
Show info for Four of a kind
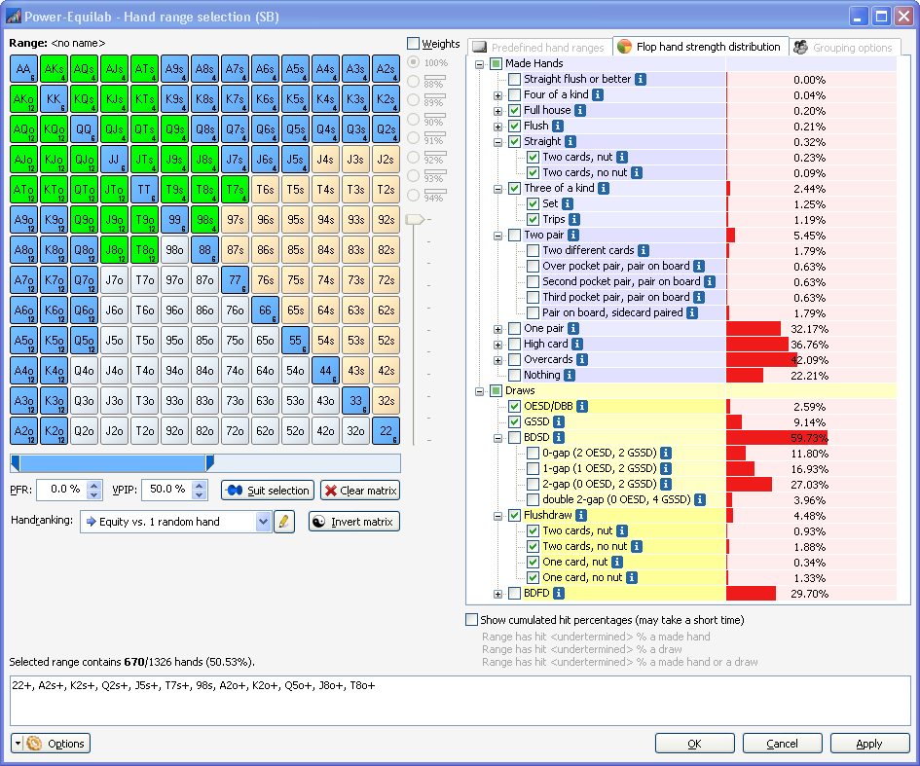tap(598, 95)
